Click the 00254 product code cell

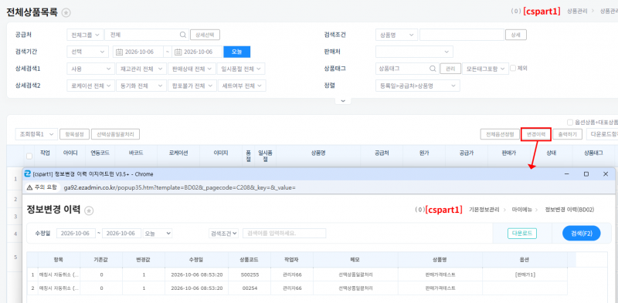tap(250, 288)
